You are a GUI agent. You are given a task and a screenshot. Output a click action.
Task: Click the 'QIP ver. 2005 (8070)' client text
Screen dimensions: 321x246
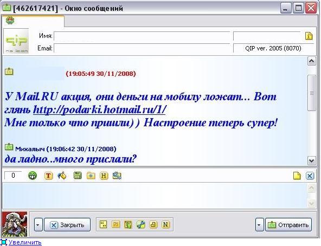click(x=273, y=48)
